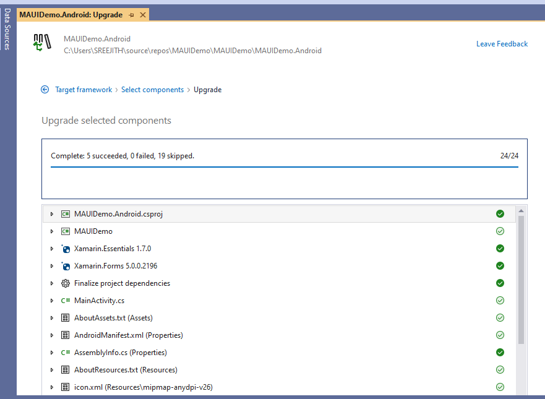Click the scrollbar up arrow
This screenshot has height=399, width=545.
pos(521,211)
